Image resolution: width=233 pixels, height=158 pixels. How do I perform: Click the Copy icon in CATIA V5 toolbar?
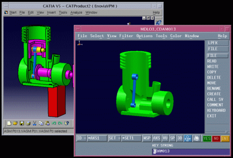(x=41, y=123)
